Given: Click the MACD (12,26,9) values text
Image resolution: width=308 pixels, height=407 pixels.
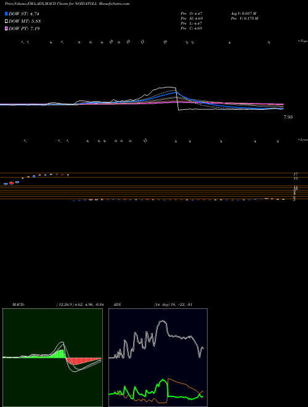Looking at the screenshot, I should [80, 305].
